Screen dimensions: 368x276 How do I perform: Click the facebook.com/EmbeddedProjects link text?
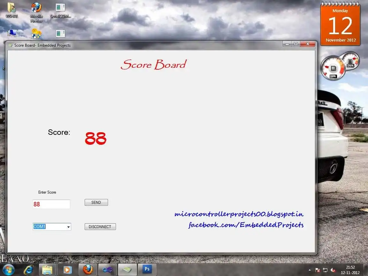coord(246,225)
